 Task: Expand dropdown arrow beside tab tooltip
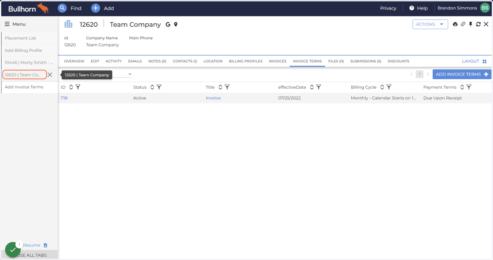[130, 75]
